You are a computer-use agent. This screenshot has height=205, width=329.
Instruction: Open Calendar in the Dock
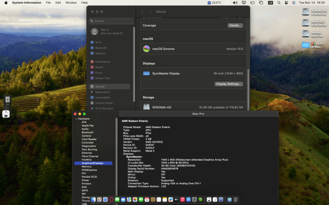(x=147, y=199)
